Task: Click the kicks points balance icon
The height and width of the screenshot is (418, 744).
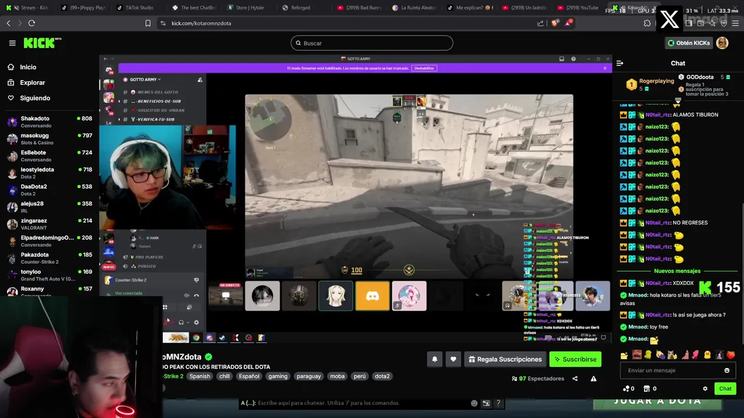Action: click(628, 389)
